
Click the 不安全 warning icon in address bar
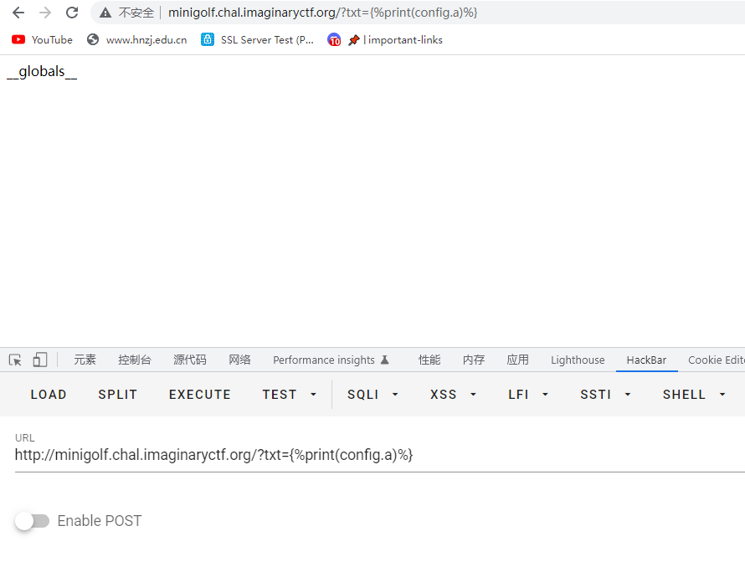tap(105, 13)
